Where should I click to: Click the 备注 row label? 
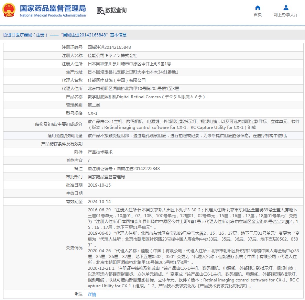(x=78, y=169)
